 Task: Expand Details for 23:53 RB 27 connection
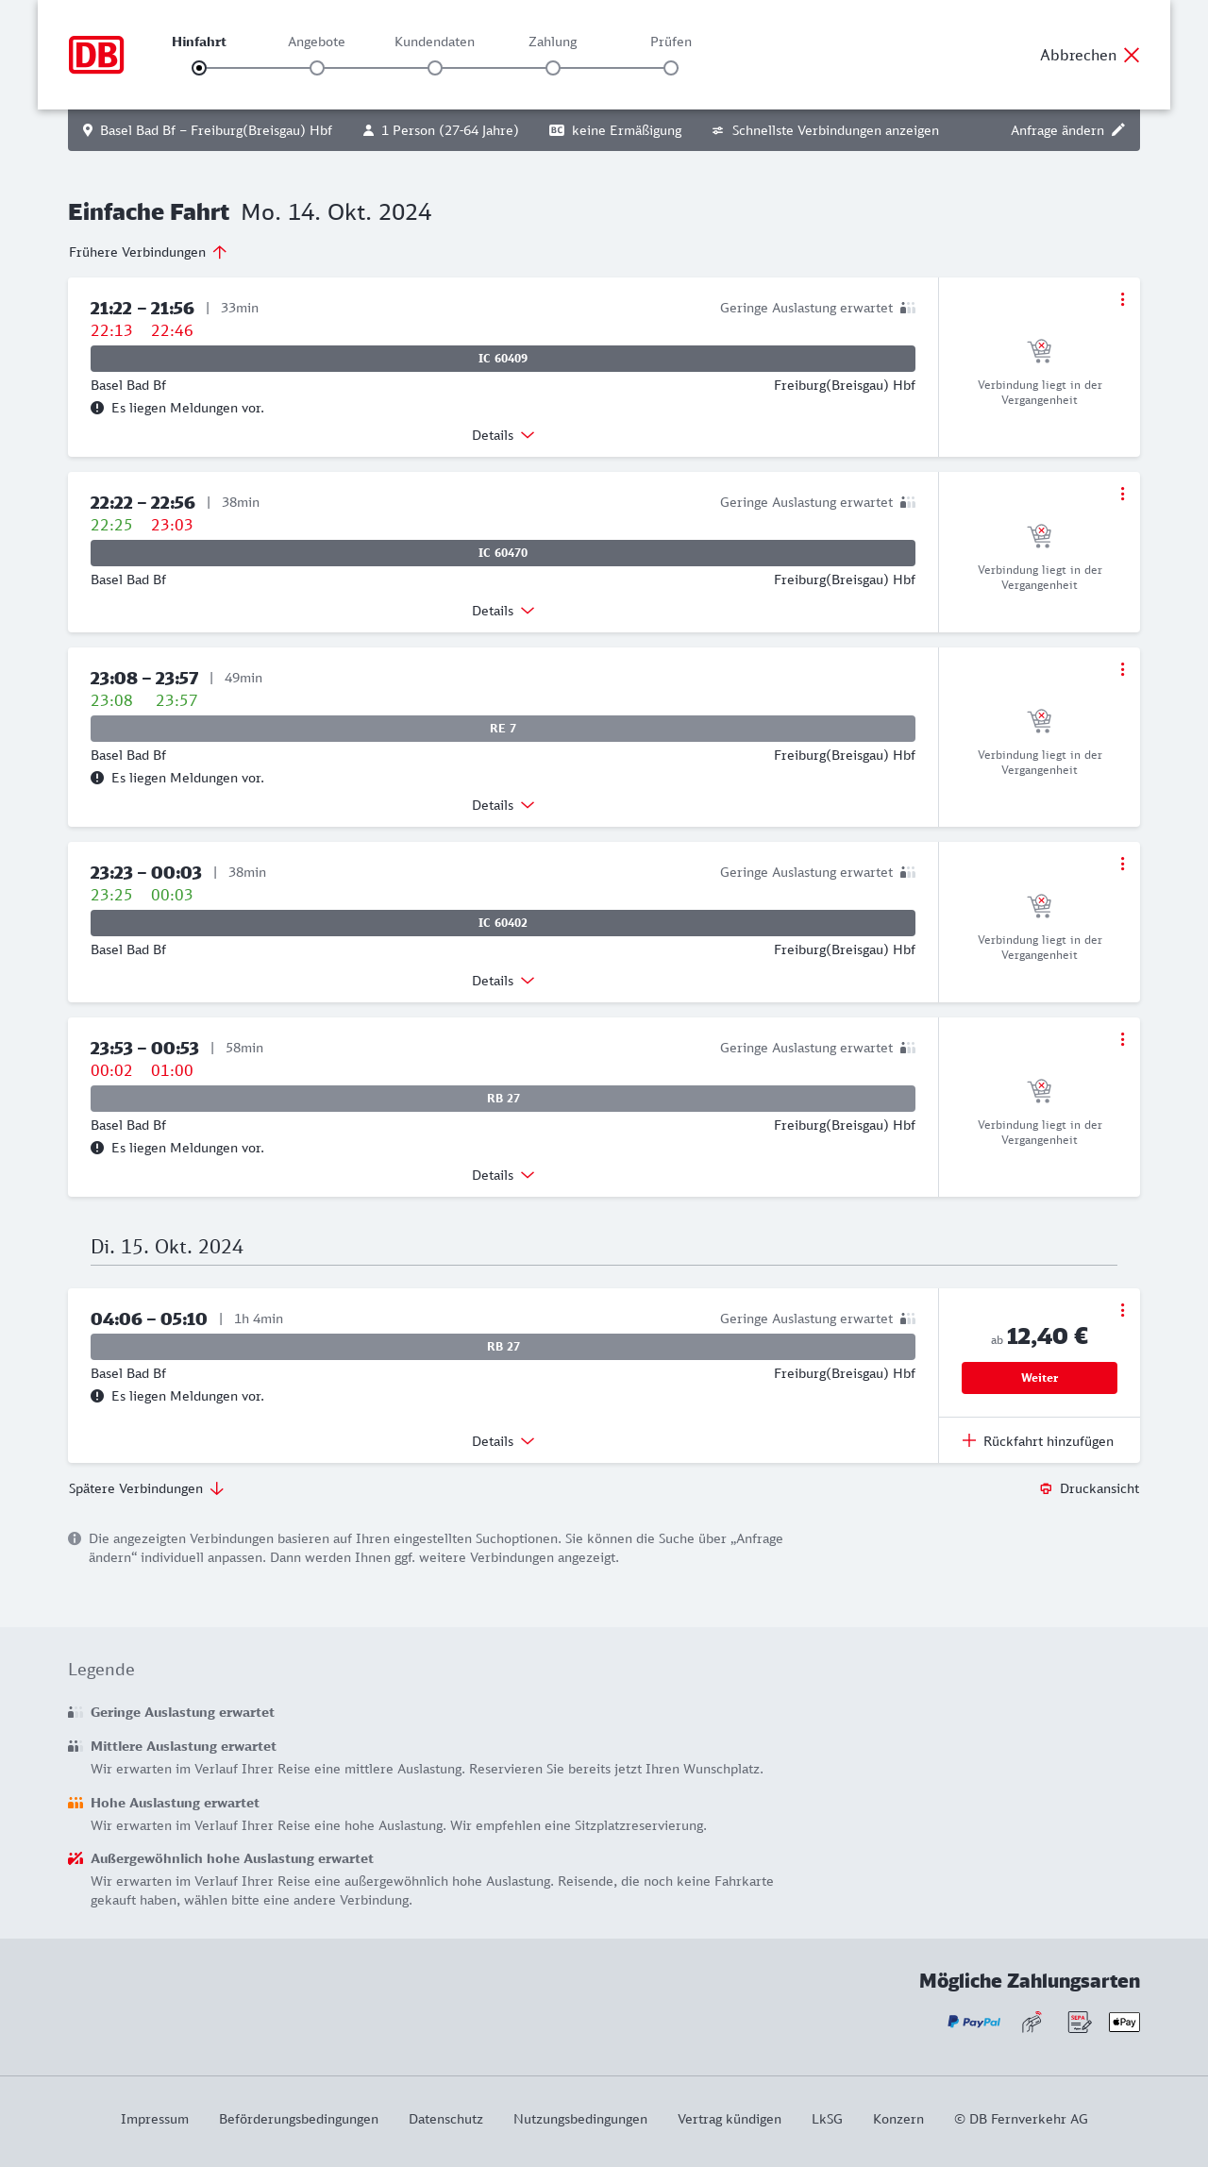click(x=503, y=1175)
